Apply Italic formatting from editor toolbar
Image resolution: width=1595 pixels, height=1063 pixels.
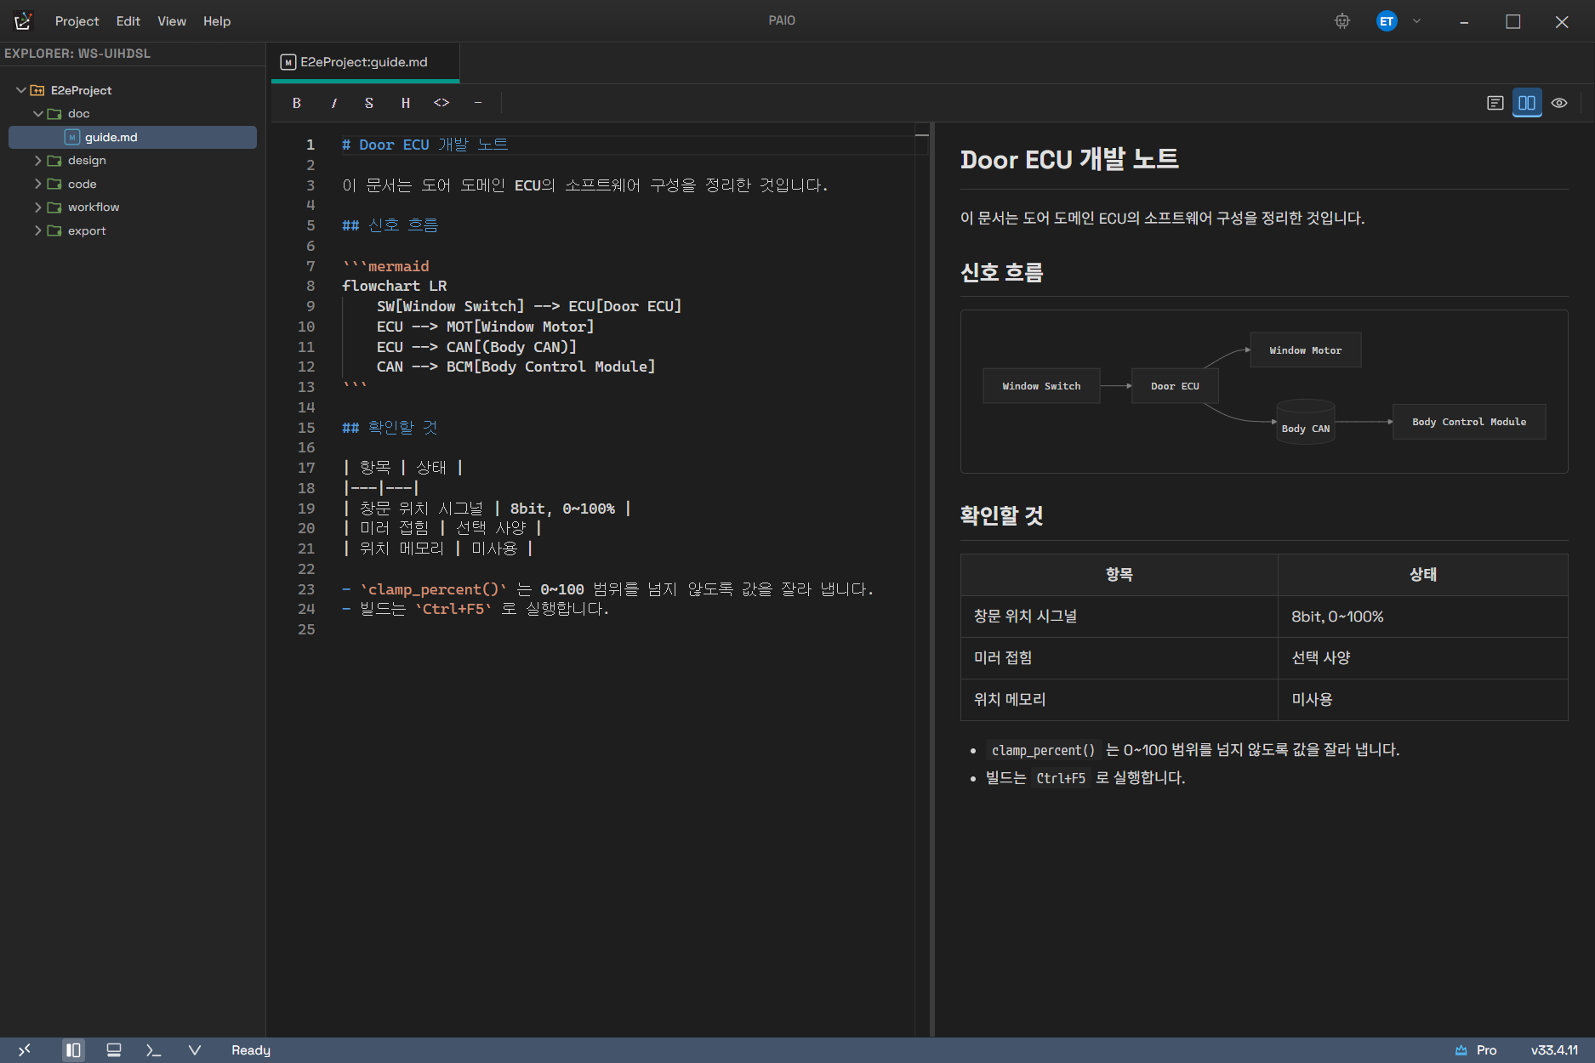333,103
